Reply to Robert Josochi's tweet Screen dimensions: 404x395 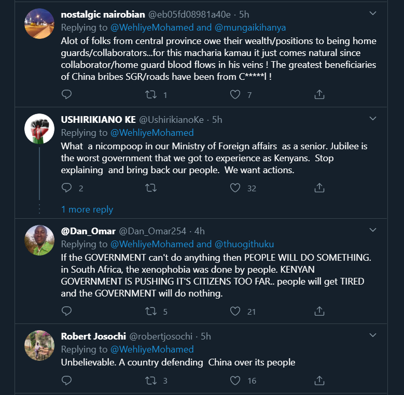pos(66,380)
